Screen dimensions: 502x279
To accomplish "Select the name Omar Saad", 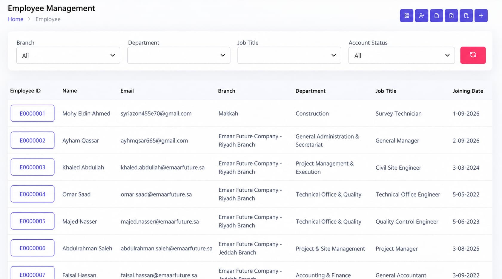I will [76, 194].
